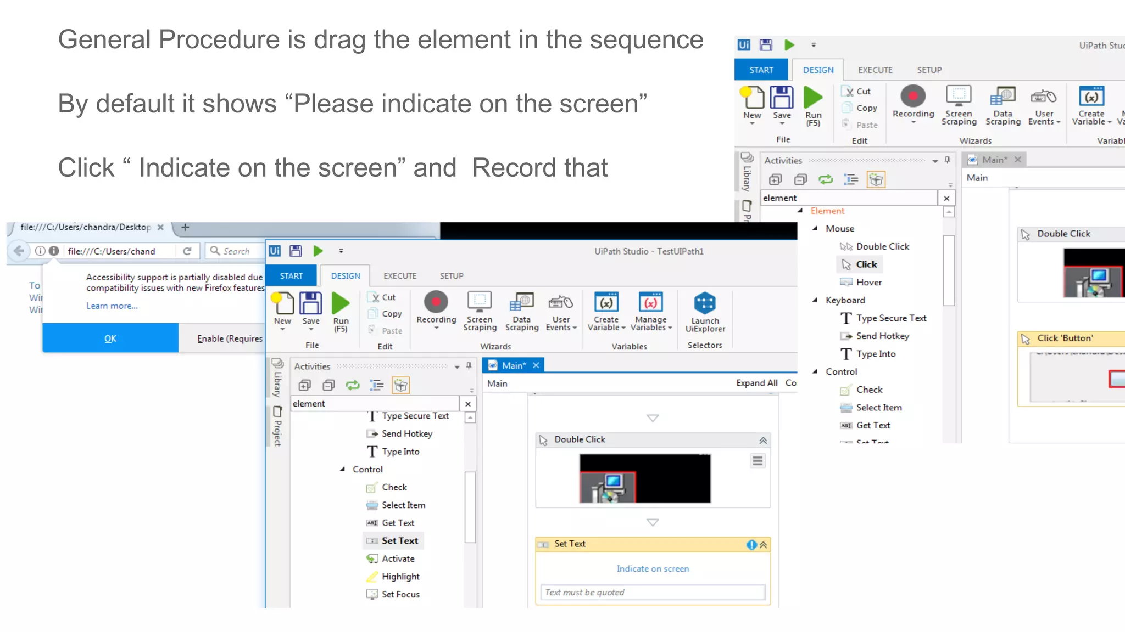The height and width of the screenshot is (632, 1125).
Task: Click Collapse All icon in TestUIPath1 Activities toolbar
Action: click(x=328, y=385)
